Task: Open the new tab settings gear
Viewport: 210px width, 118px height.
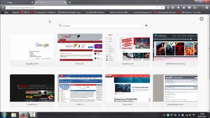Action: pos(201,19)
